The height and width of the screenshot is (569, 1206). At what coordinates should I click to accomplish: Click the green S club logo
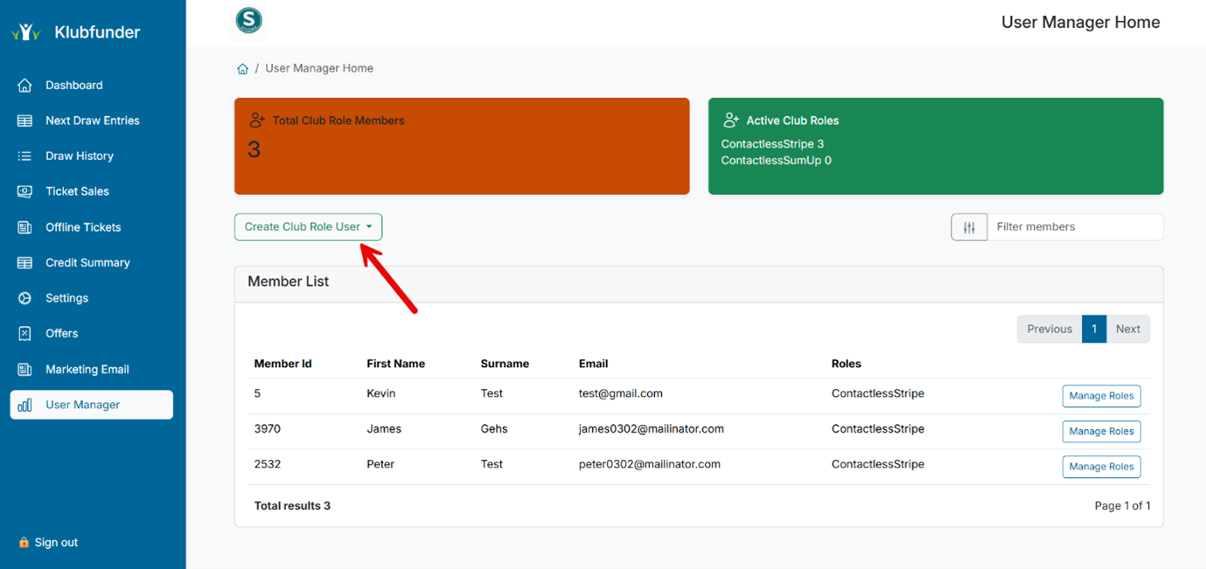tap(249, 20)
